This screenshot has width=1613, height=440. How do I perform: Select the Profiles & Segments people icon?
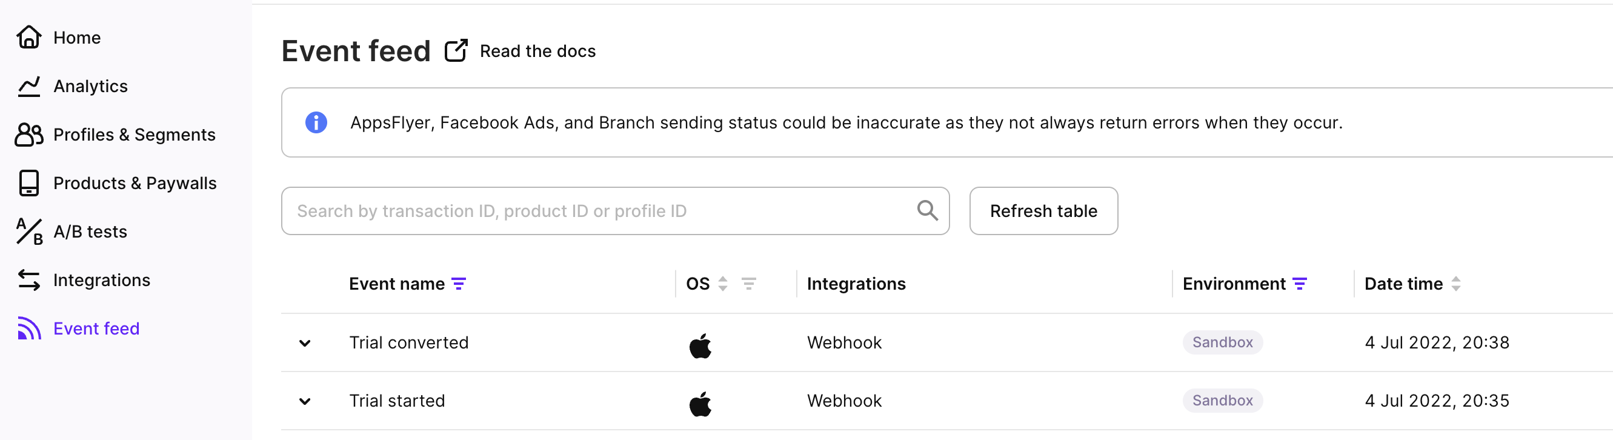coord(29,135)
